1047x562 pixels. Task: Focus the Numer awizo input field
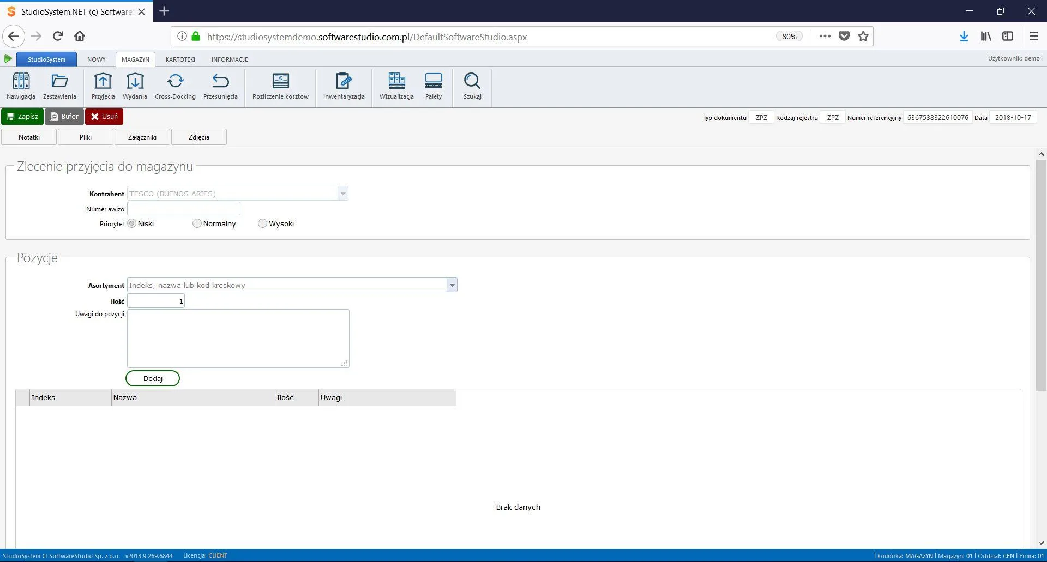(x=184, y=209)
